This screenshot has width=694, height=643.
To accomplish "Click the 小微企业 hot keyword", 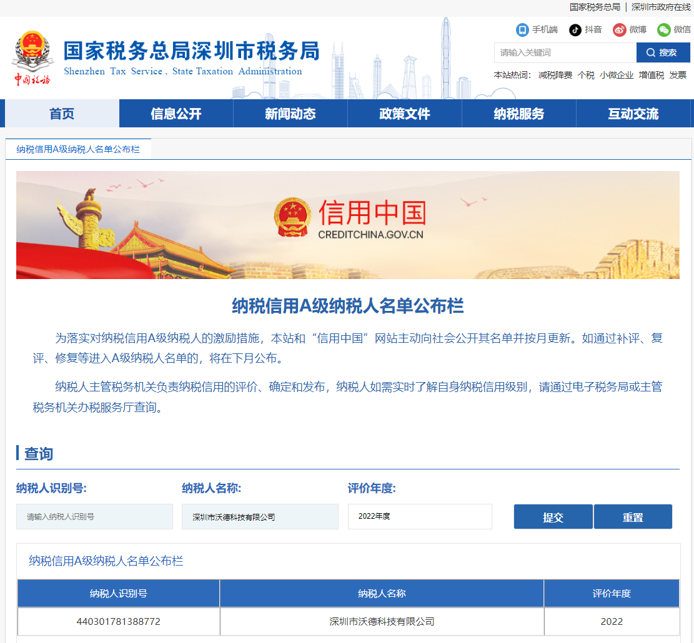I will (x=617, y=75).
